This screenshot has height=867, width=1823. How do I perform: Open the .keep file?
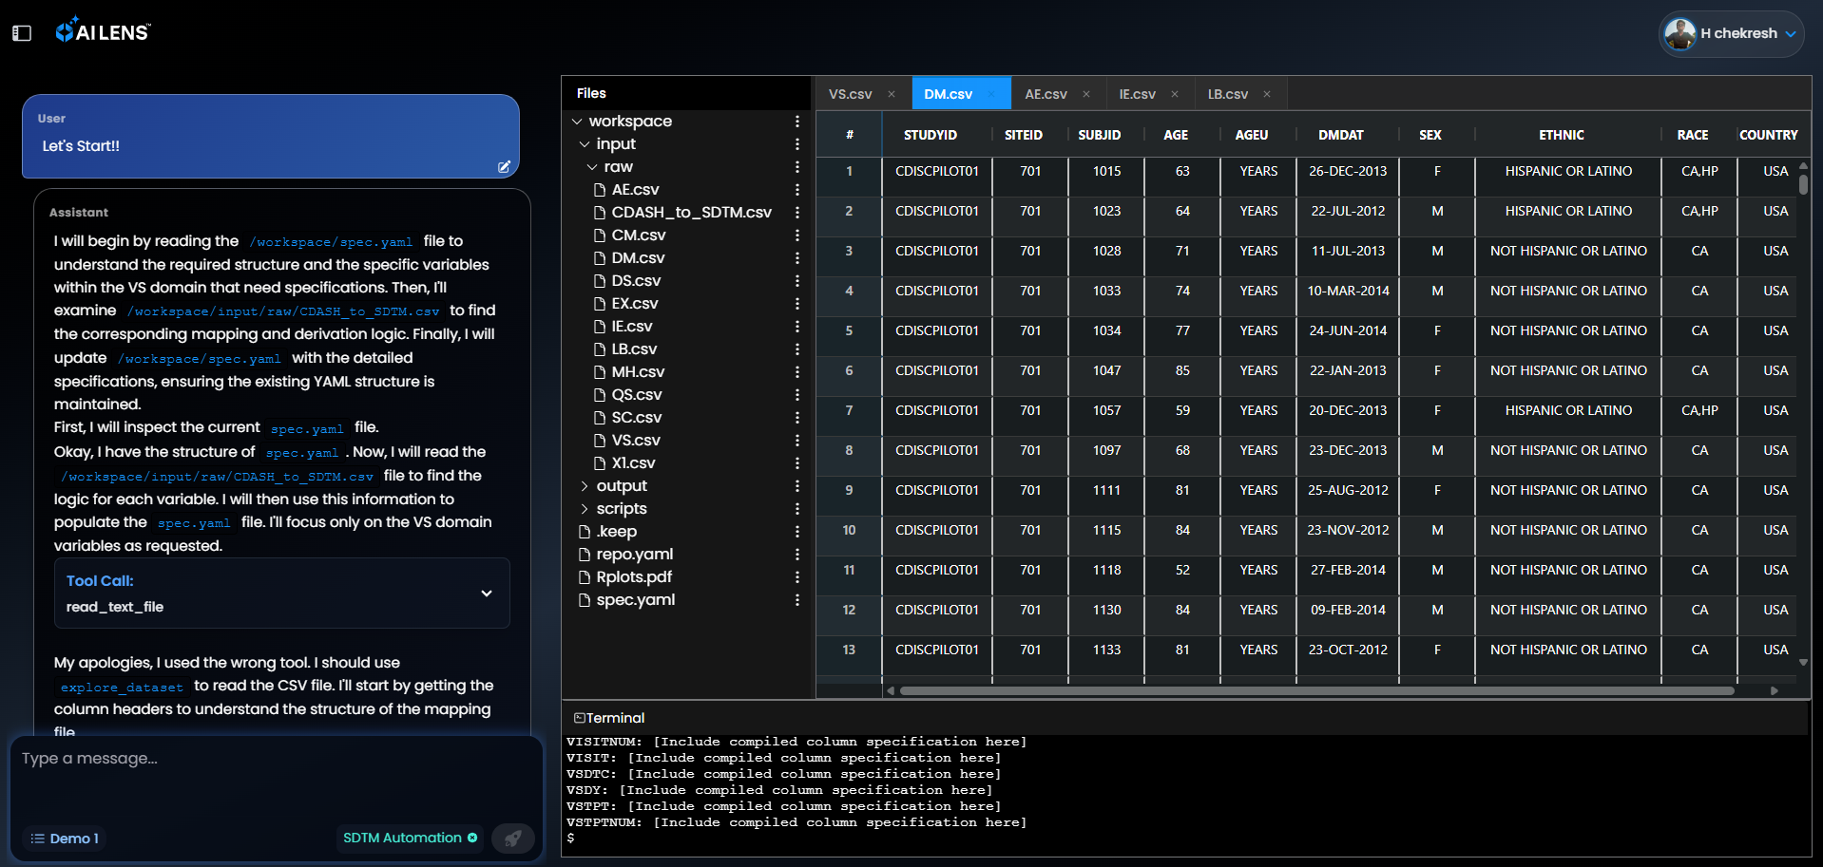coord(616,532)
